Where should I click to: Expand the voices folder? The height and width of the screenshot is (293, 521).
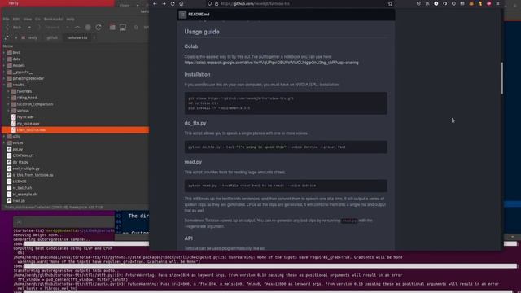point(4,143)
